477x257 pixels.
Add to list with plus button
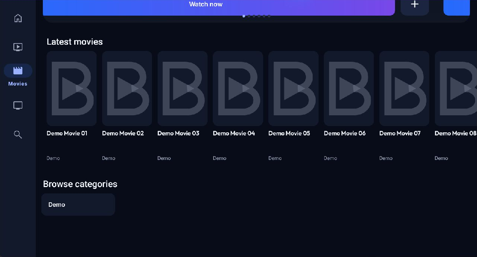pos(415,5)
